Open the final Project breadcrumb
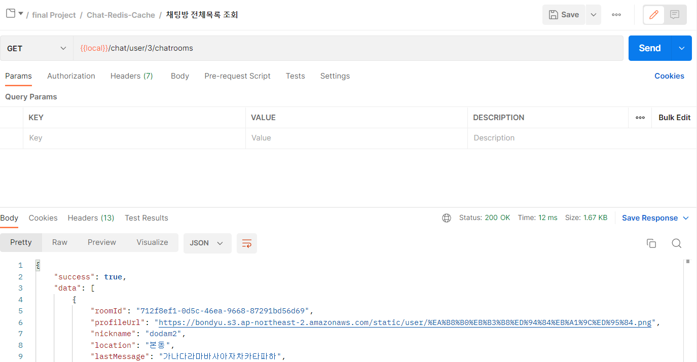The image size is (697, 362). (54, 15)
